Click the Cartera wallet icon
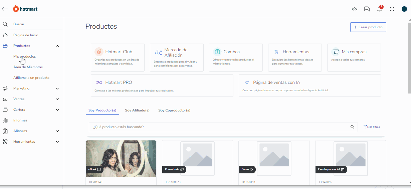The image size is (411, 189). 5,109
